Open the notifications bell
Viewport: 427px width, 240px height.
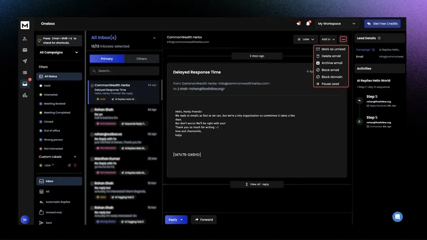pyautogui.click(x=308, y=24)
